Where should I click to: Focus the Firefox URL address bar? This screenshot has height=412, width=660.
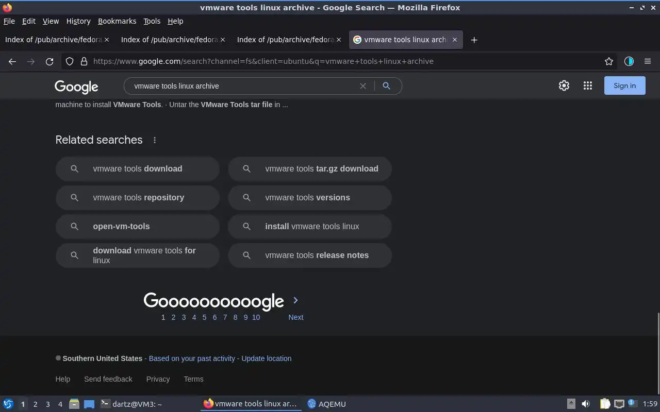point(345,61)
